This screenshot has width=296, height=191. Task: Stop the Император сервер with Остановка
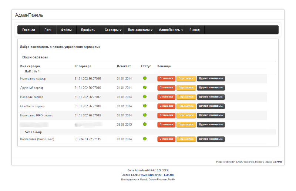[166, 78]
